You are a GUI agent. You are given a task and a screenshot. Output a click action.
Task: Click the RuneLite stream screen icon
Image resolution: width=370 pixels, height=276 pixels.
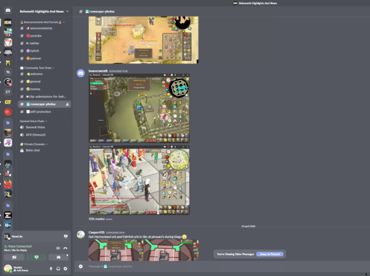(x=65, y=236)
